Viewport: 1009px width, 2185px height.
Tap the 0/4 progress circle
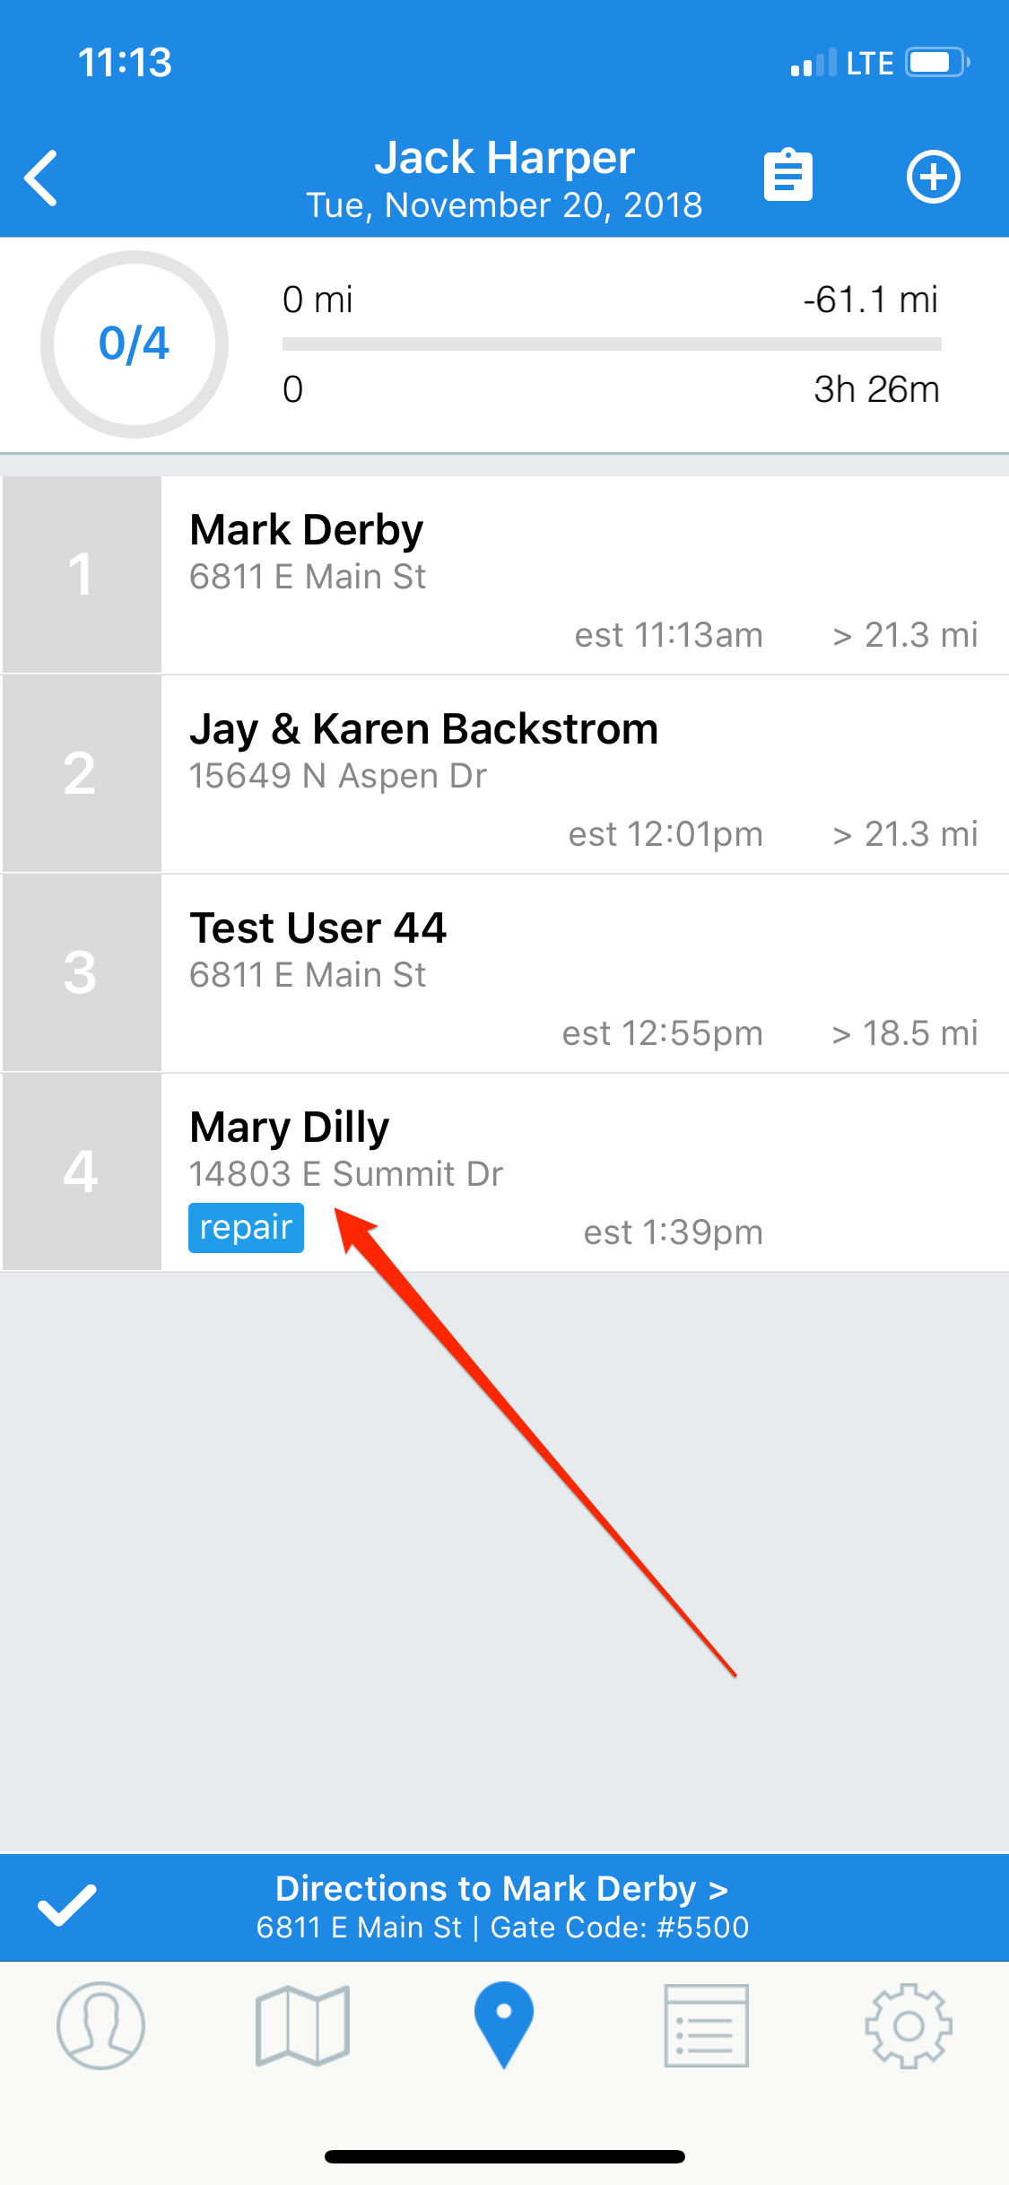(135, 344)
